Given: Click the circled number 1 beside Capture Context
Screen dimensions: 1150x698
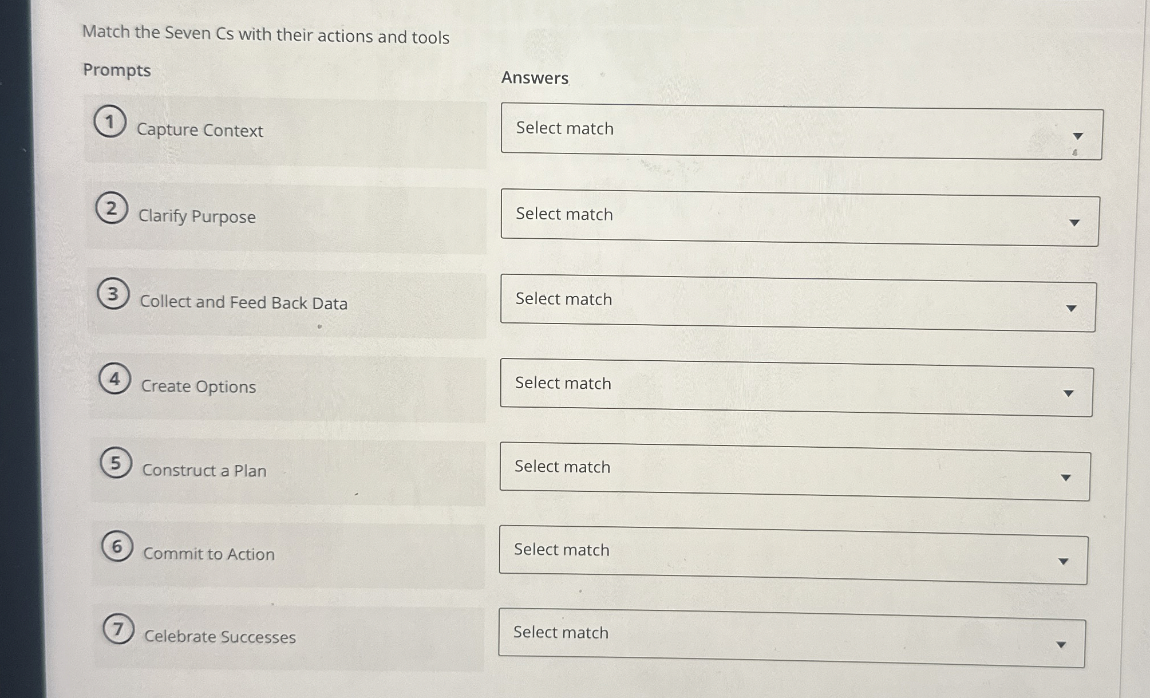Looking at the screenshot, I should click(113, 120).
